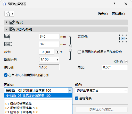Click the 标识 panel icon
Screen dimensions: 132x114
click(12, 22)
